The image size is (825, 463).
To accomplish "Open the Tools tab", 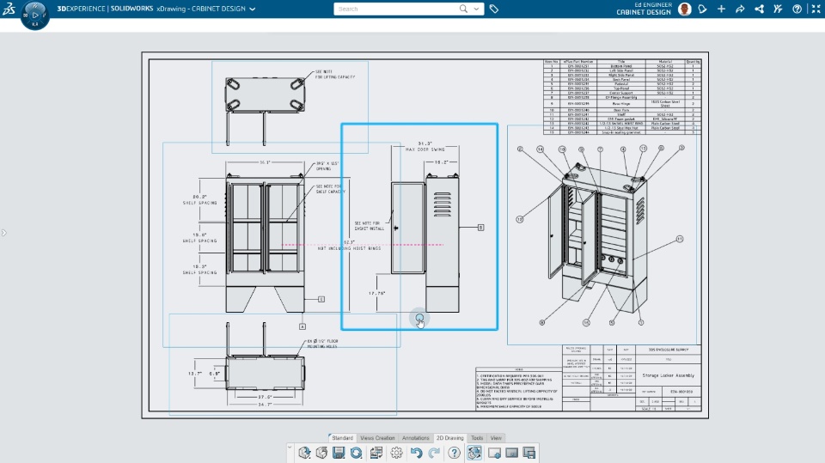I will coord(477,438).
